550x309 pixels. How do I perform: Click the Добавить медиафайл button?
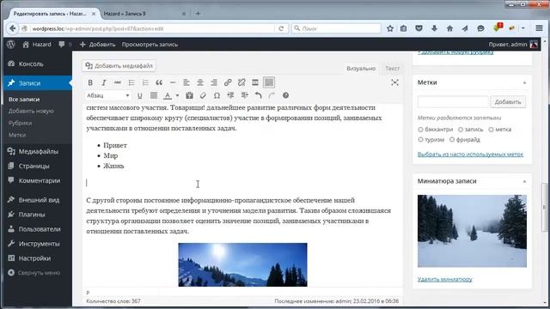tap(119, 66)
